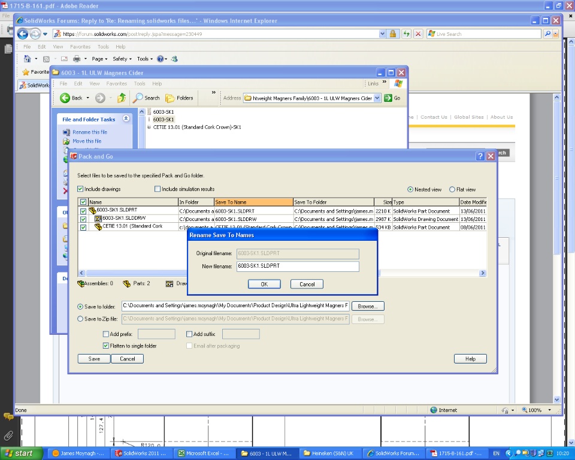Enable the Add prefix checkbox
This screenshot has height=460, width=575.
106,334
